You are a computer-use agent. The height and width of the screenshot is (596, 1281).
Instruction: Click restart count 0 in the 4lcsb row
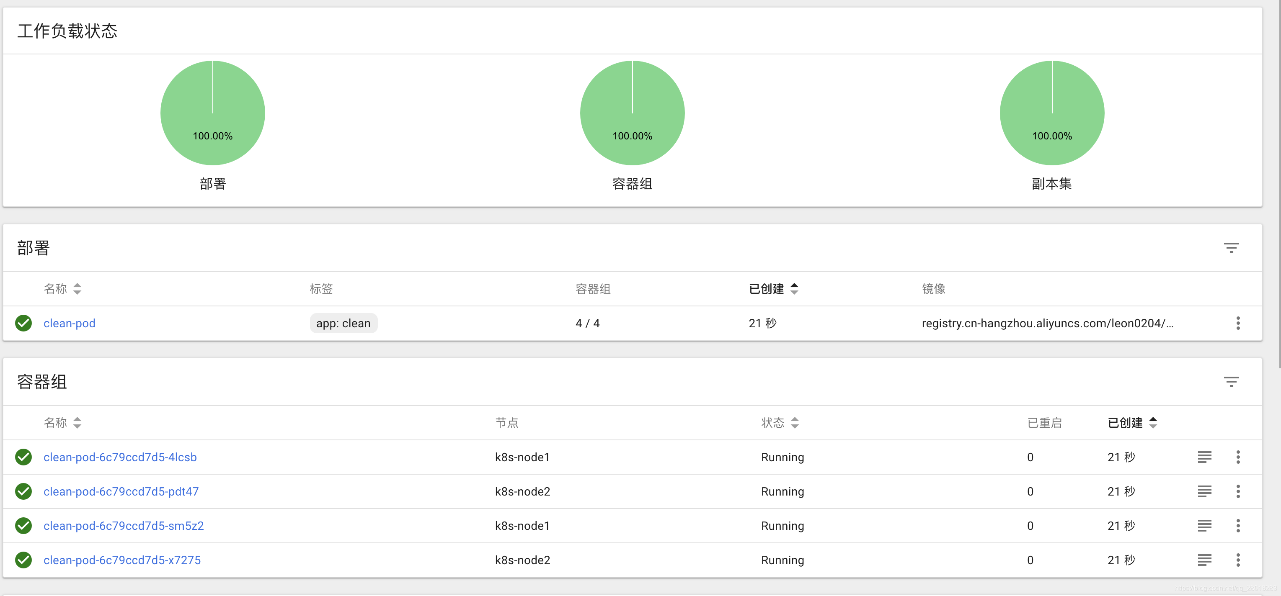click(1030, 457)
